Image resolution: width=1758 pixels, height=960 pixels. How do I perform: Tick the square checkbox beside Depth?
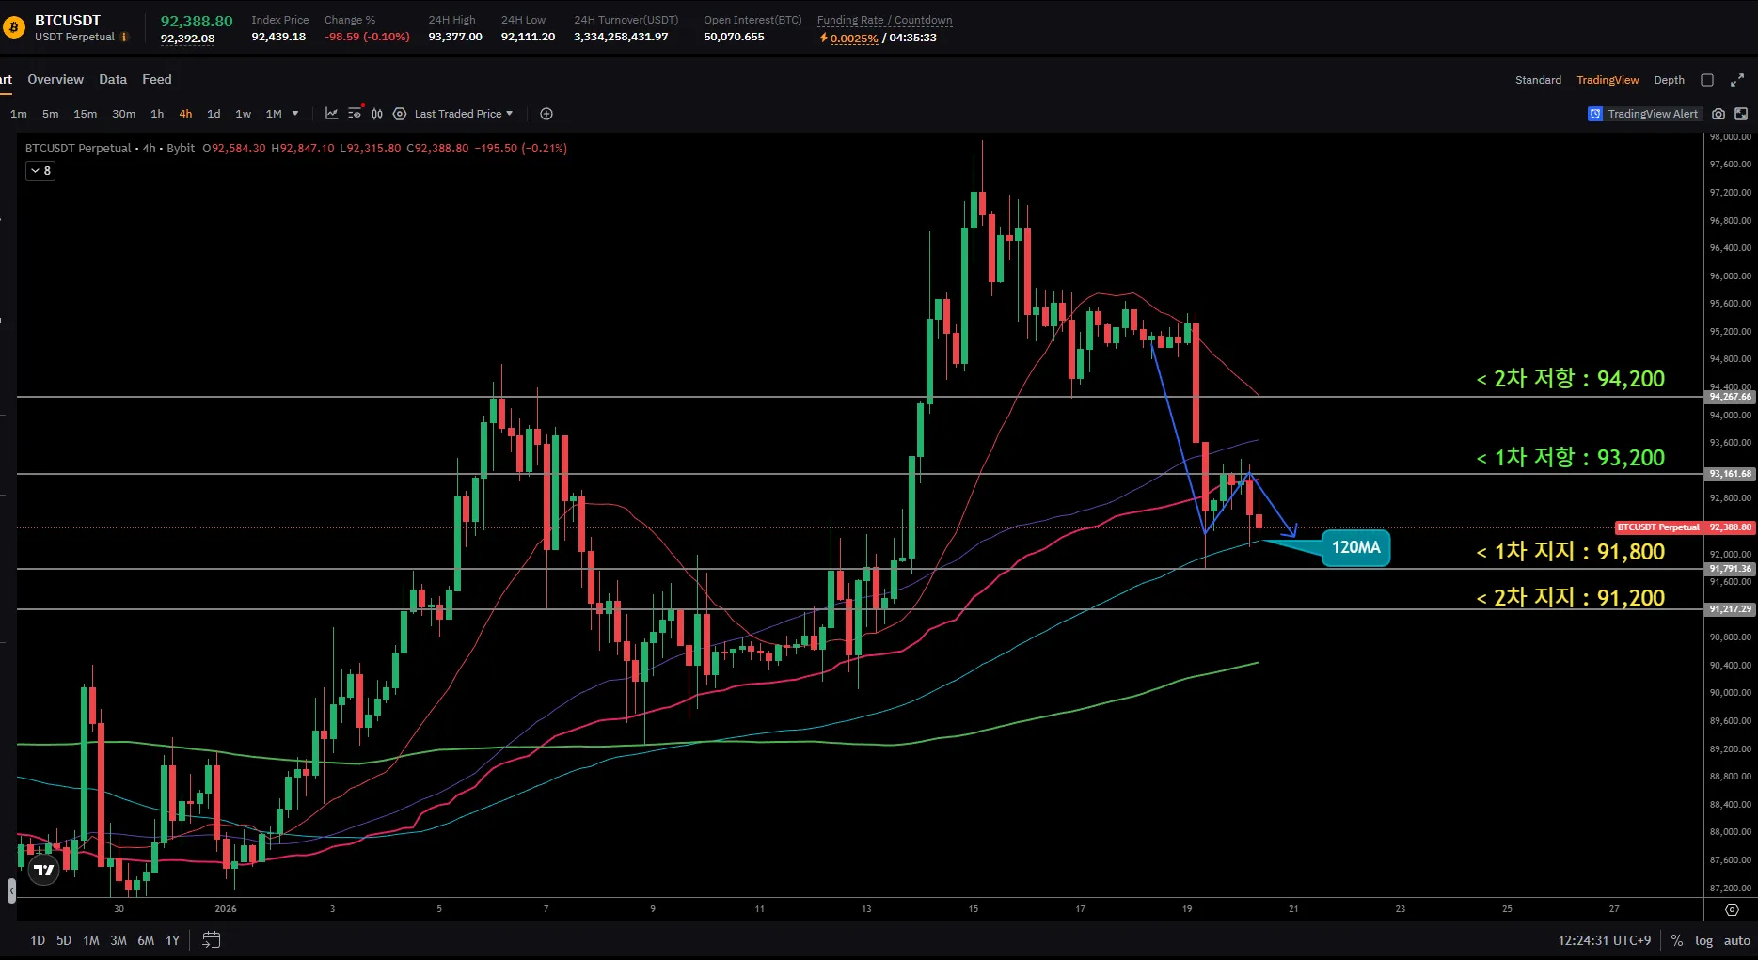tap(1707, 80)
